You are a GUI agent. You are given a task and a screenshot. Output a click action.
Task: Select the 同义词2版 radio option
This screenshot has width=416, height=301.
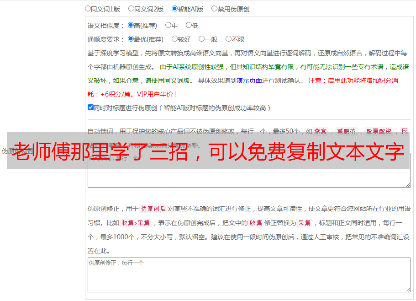point(131,9)
